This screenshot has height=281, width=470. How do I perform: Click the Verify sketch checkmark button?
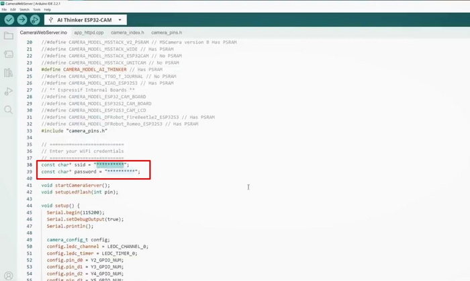point(9,20)
